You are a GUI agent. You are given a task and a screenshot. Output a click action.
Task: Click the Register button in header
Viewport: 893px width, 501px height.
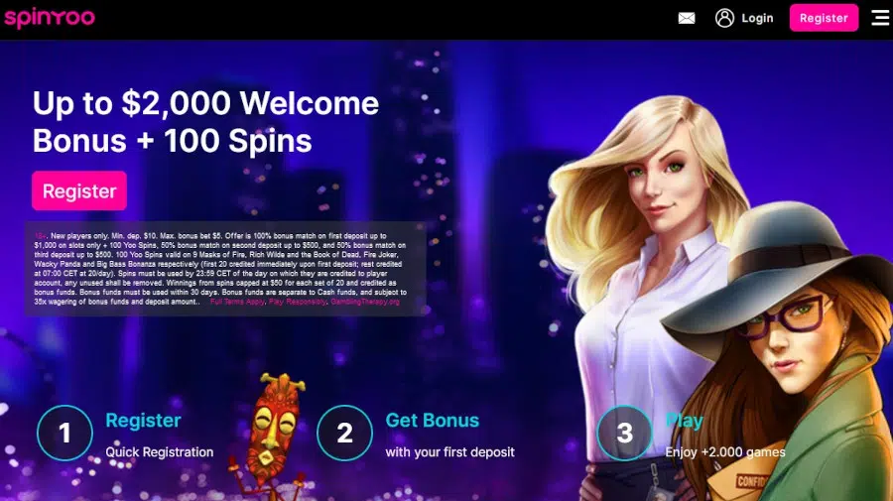click(x=824, y=18)
